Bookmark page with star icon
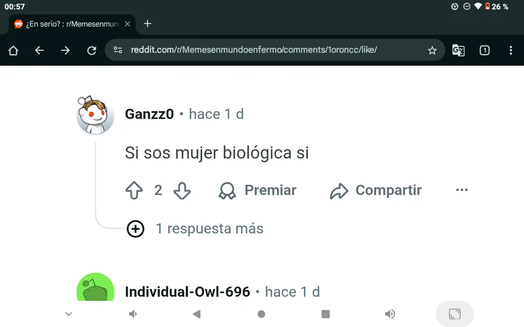 click(x=432, y=51)
